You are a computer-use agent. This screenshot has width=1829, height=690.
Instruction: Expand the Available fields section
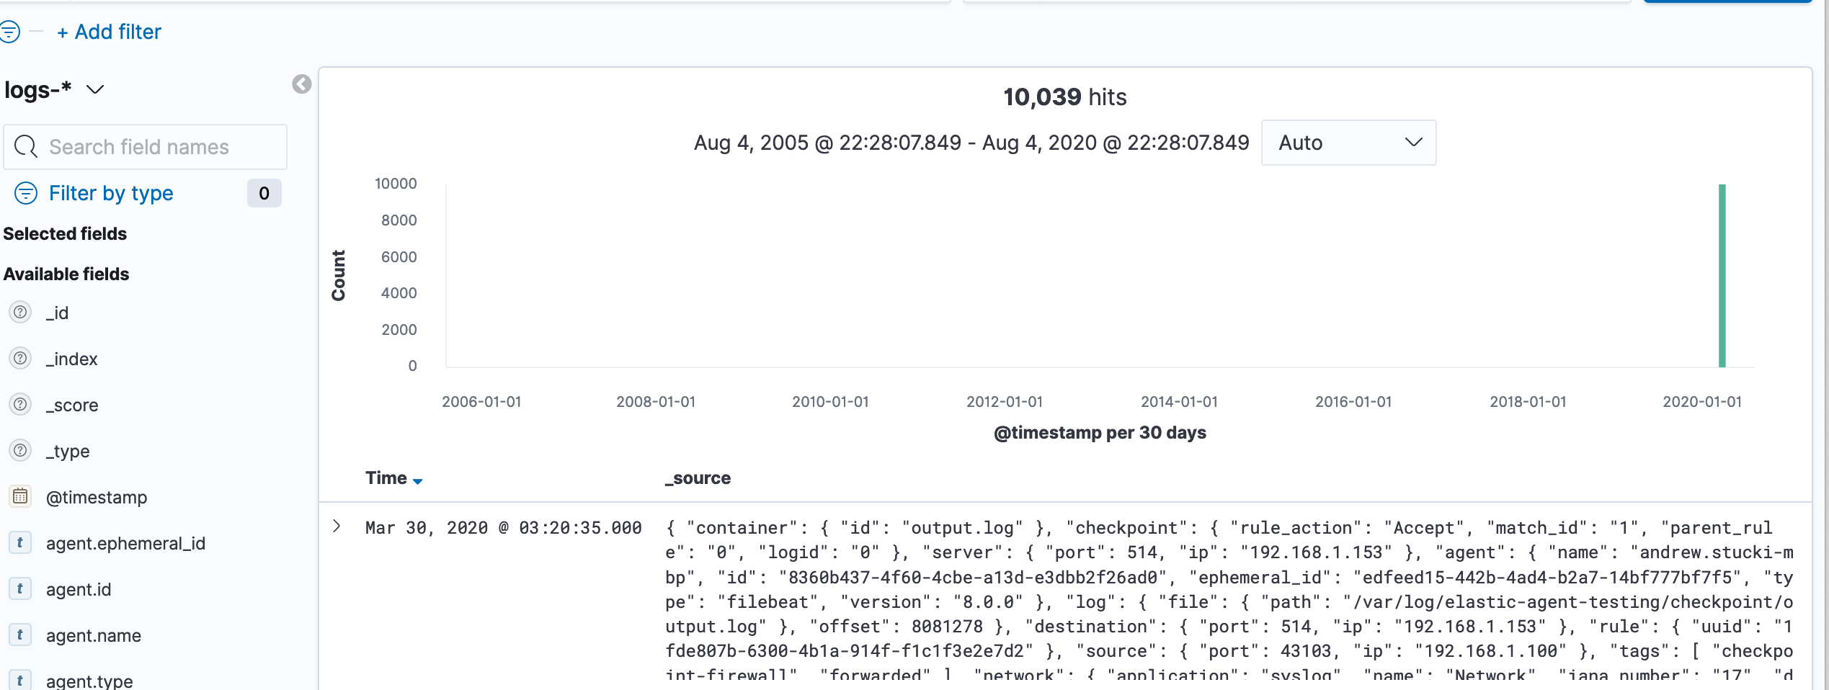coord(66,274)
